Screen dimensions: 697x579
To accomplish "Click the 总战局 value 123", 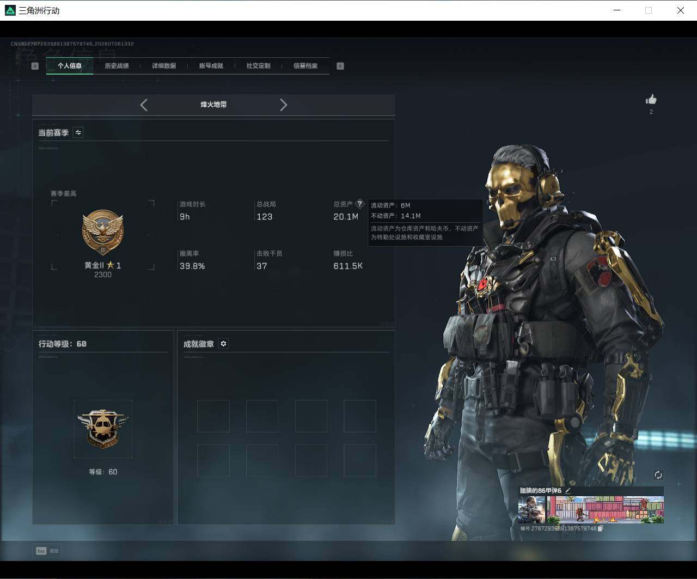I will click(265, 217).
